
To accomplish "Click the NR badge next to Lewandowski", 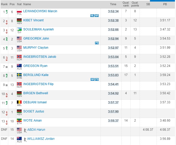I will coord(97,16).
